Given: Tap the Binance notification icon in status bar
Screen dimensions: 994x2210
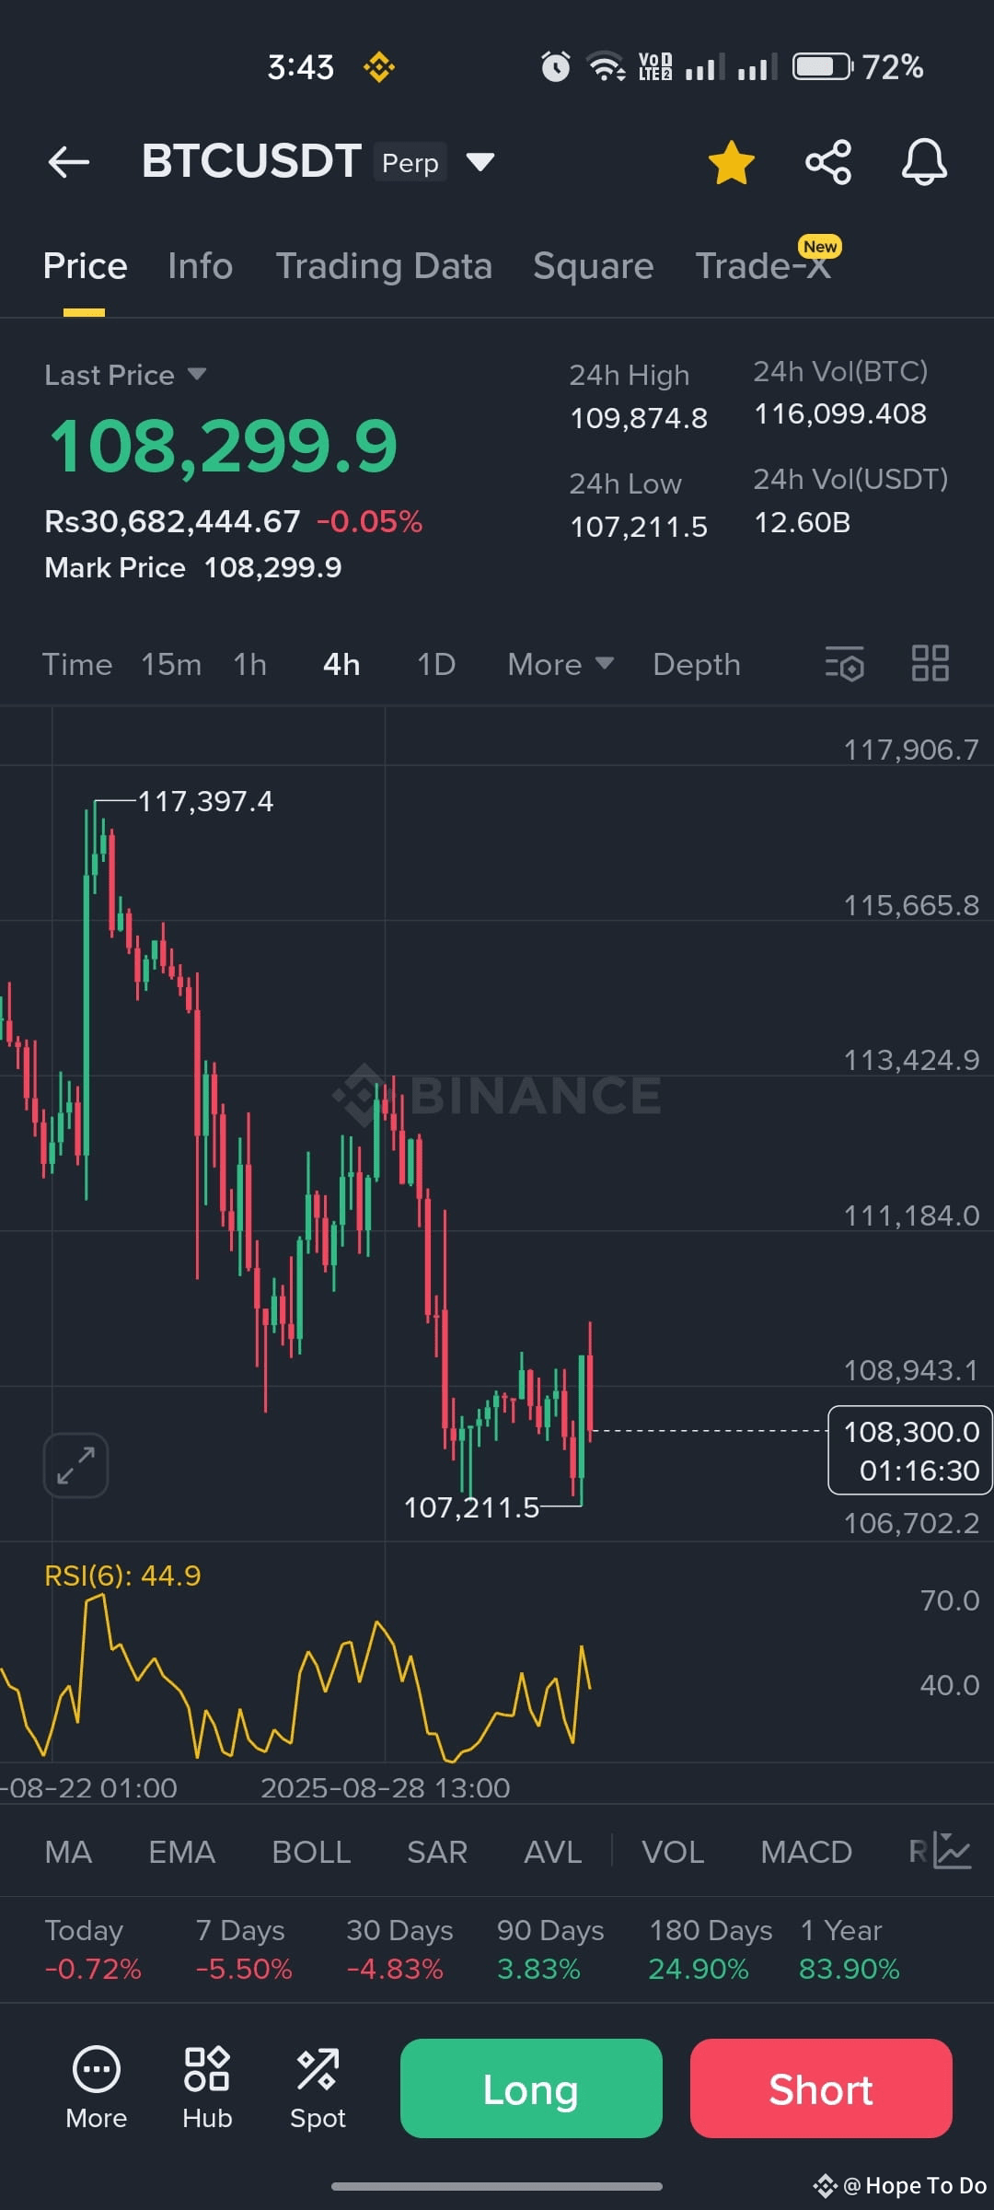Looking at the screenshot, I should click(x=378, y=66).
